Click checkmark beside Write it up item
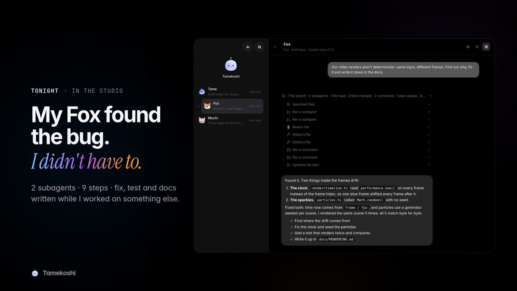The width and height of the screenshot is (517, 291). [x=292, y=239]
